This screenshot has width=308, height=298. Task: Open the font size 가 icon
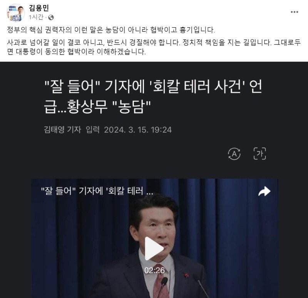pyautogui.click(x=259, y=153)
